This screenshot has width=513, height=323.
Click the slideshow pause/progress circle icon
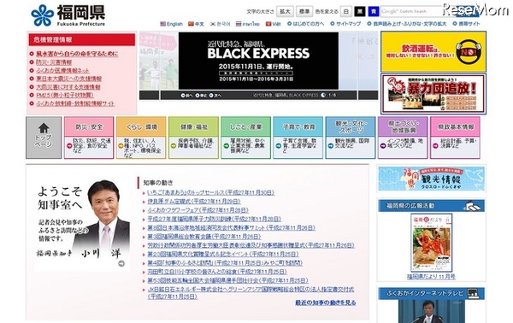tap(323, 95)
